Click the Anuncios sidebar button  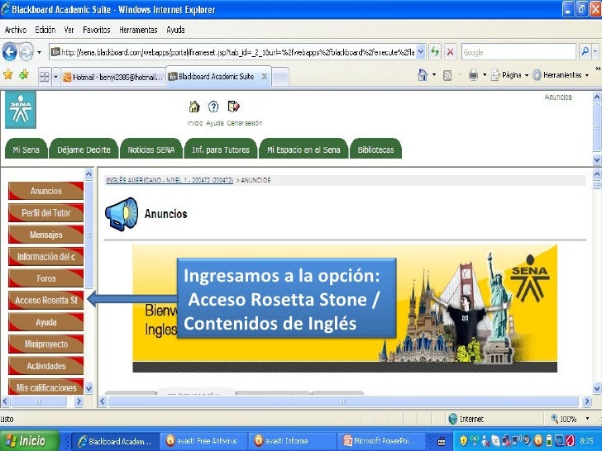tap(46, 191)
